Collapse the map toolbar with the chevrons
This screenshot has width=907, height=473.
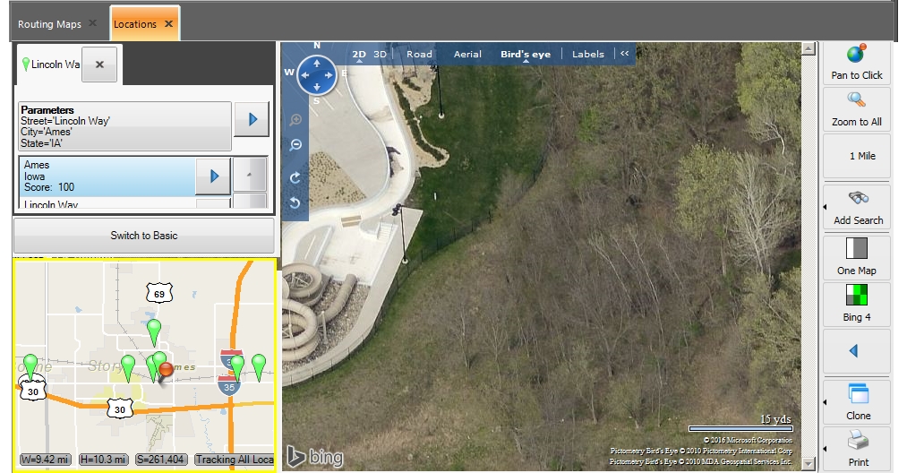(x=624, y=53)
